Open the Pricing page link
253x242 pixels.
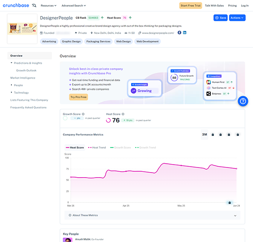(x=232, y=5)
